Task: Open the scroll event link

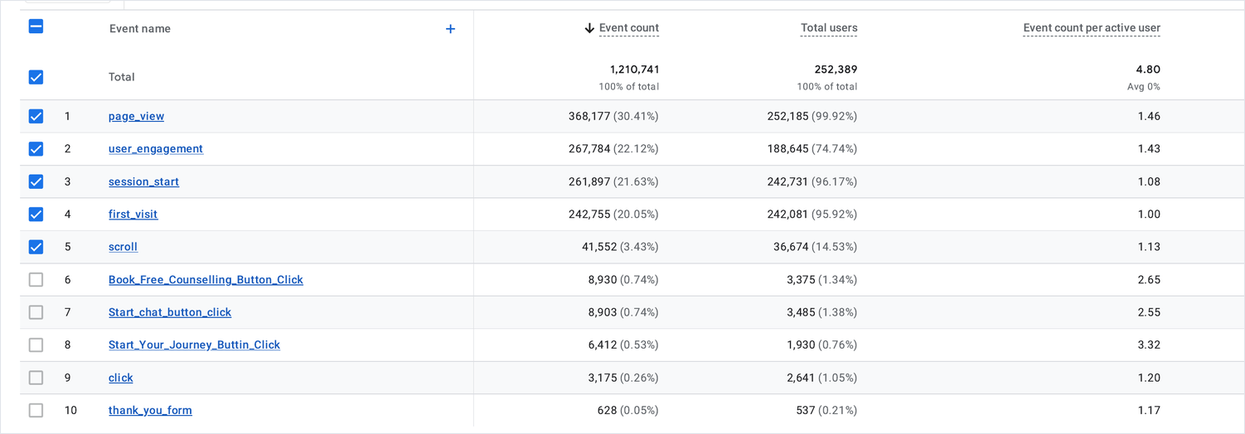Action: click(123, 247)
